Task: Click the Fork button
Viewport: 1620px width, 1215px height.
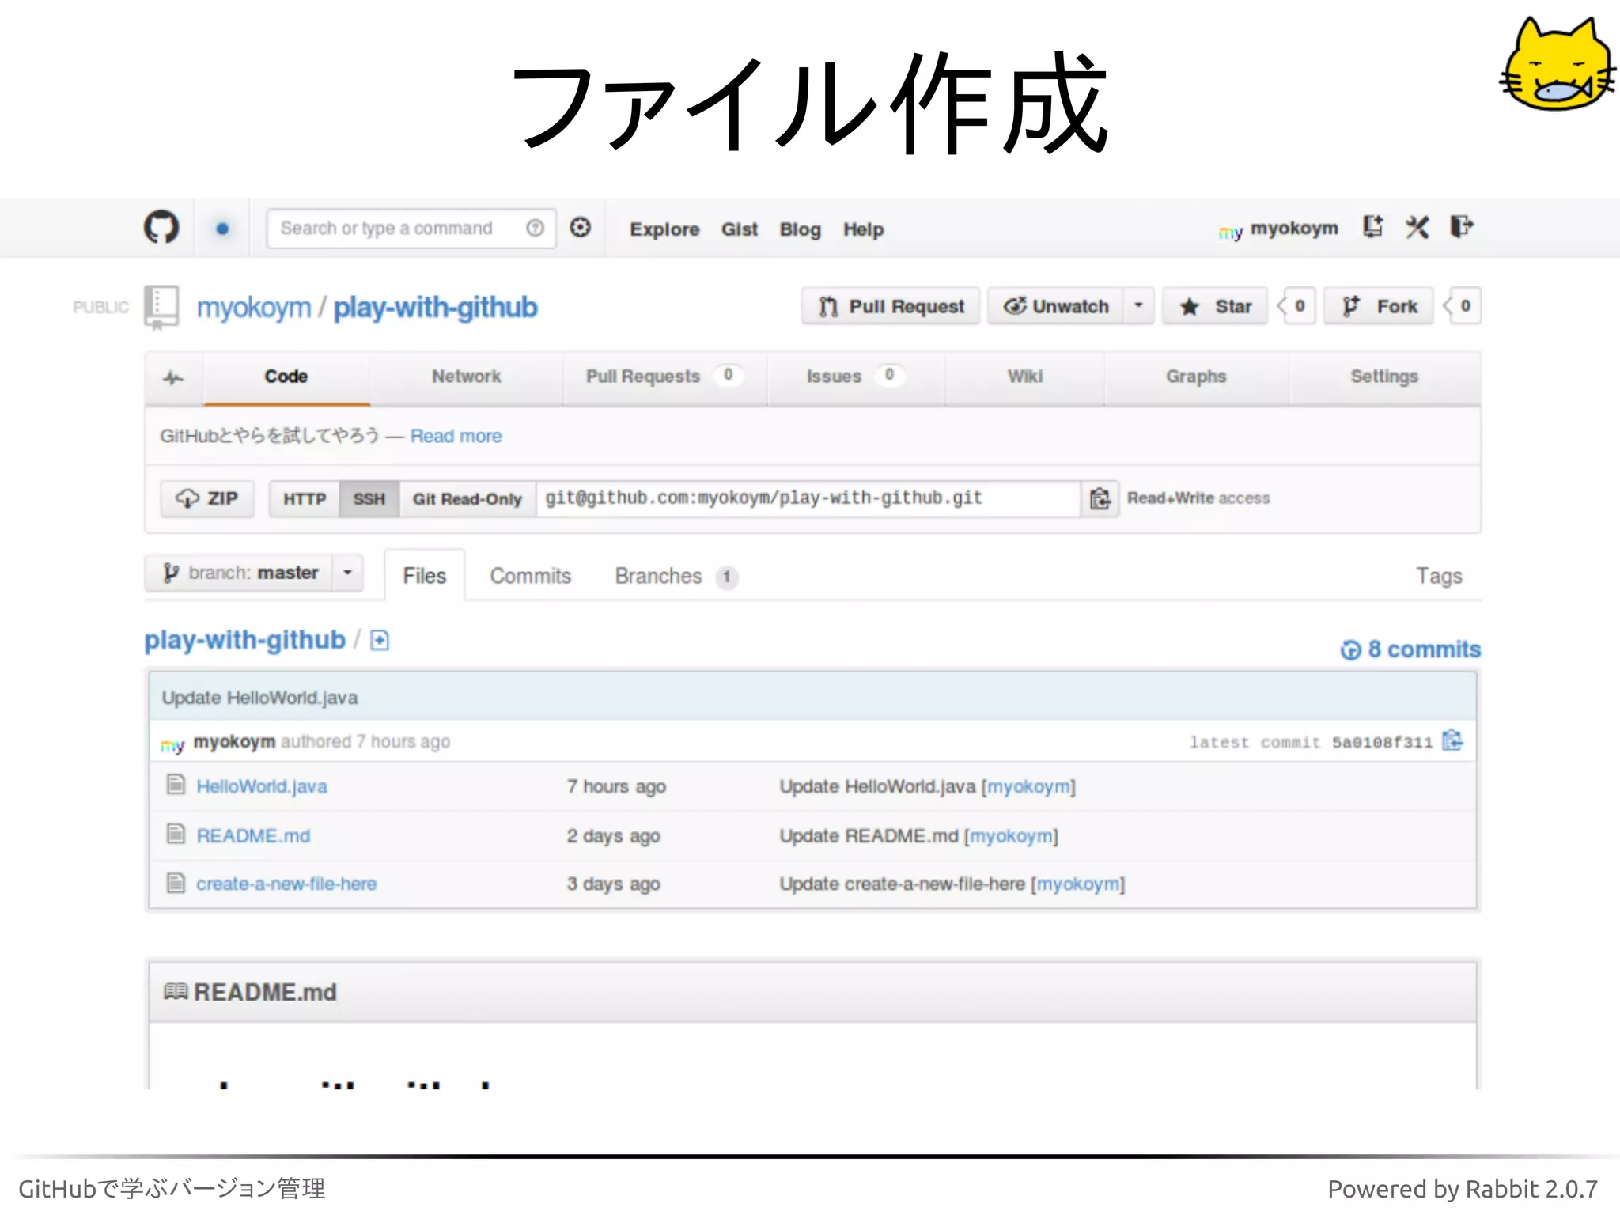Action: click(1378, 306)
